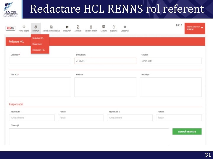The image size is (213, 159).
Task: Click the Căutare search icon
Action: [104, 27]
